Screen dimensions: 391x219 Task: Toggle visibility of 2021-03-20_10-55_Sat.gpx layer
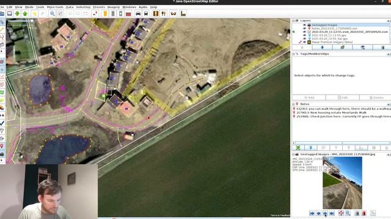[304, 39]
